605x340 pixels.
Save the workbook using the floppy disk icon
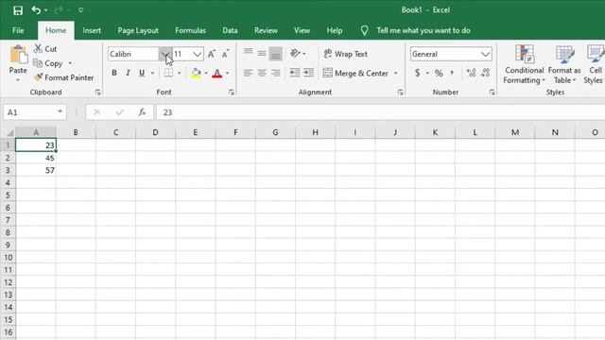18,10
